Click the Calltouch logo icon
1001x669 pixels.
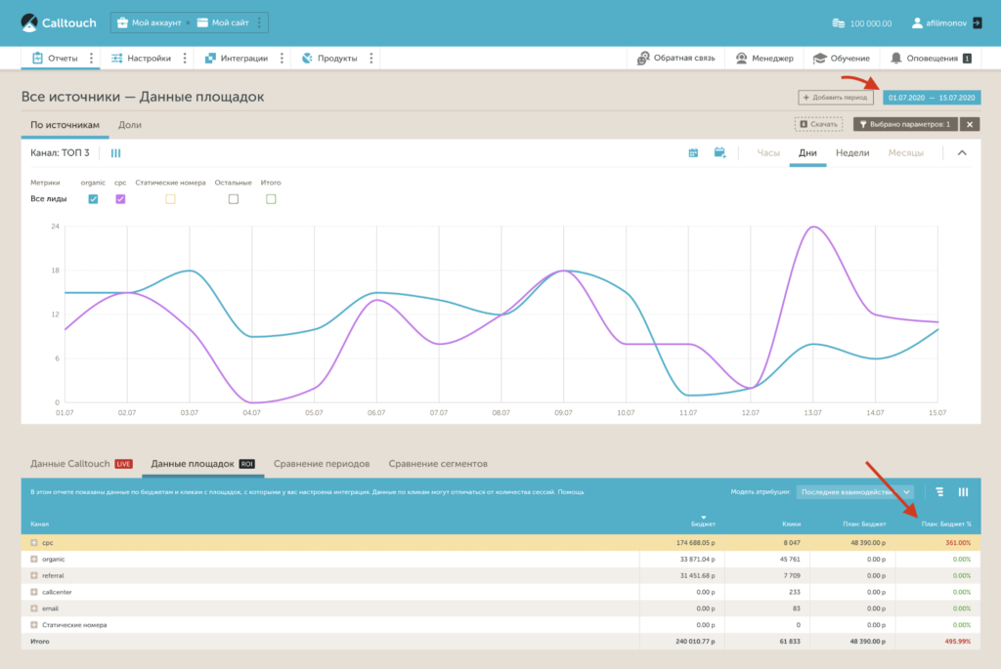click(x=31, y=22)
